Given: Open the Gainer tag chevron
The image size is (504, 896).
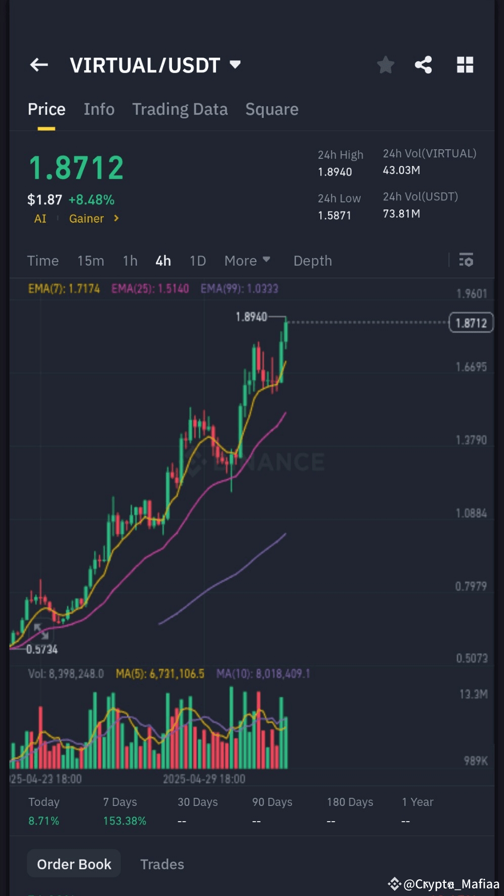Looking at the screenshot, I should [116, 218].
